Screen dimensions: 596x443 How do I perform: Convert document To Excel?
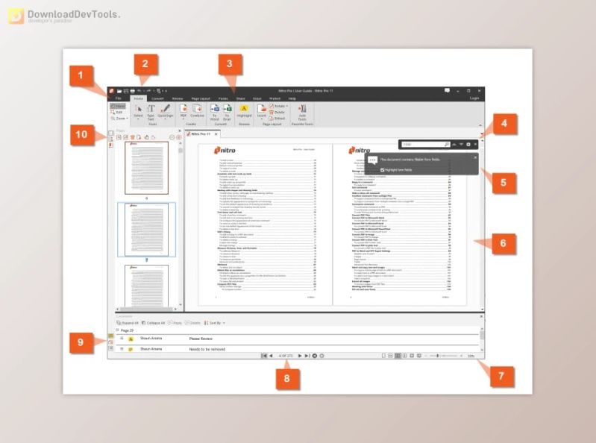(227, 112)
